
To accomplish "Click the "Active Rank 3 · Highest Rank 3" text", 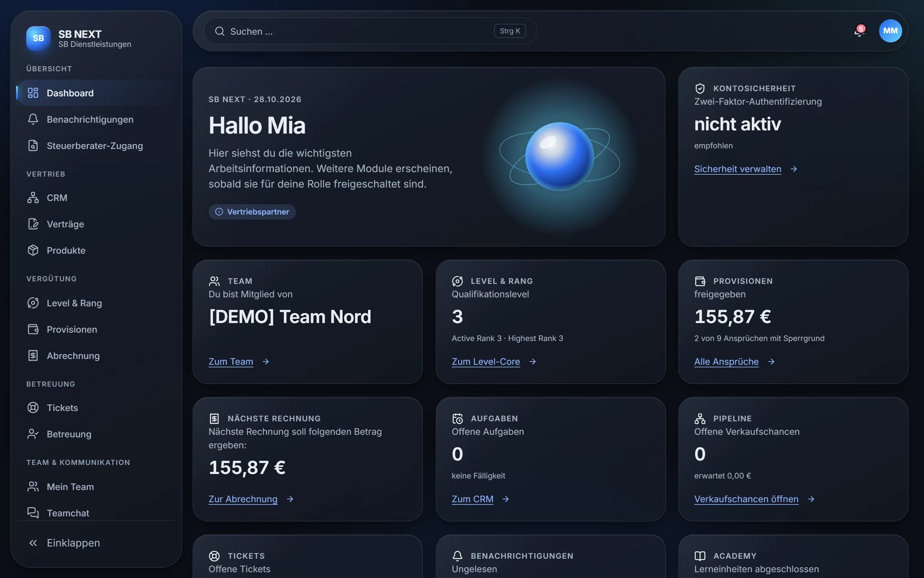I will (x=507, y=338).
